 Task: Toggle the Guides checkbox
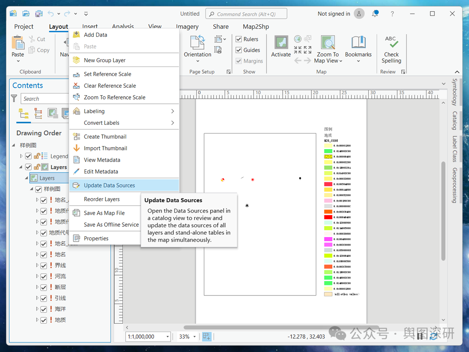point(239,50)
